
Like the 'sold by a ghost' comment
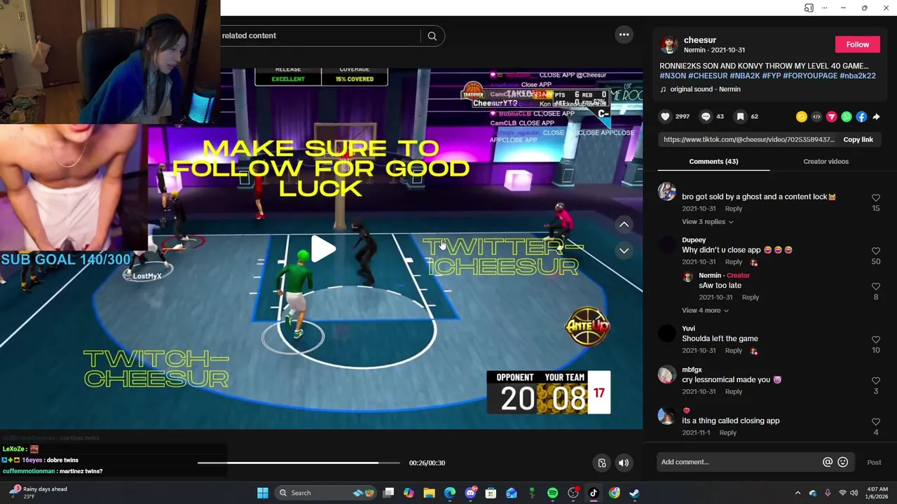(876, 198)
